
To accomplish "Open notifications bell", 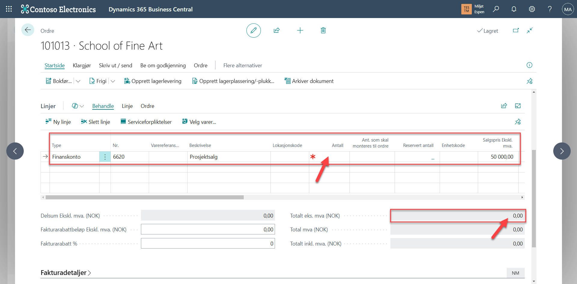I will [x=514, y=9].
